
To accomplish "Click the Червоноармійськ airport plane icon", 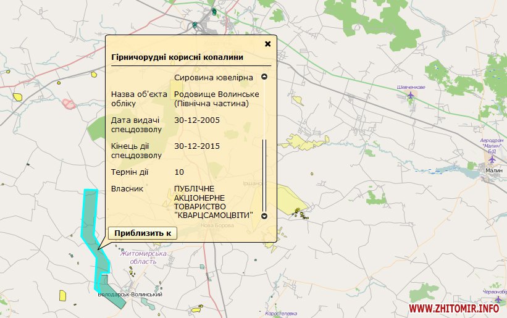I will coord(490,299).
